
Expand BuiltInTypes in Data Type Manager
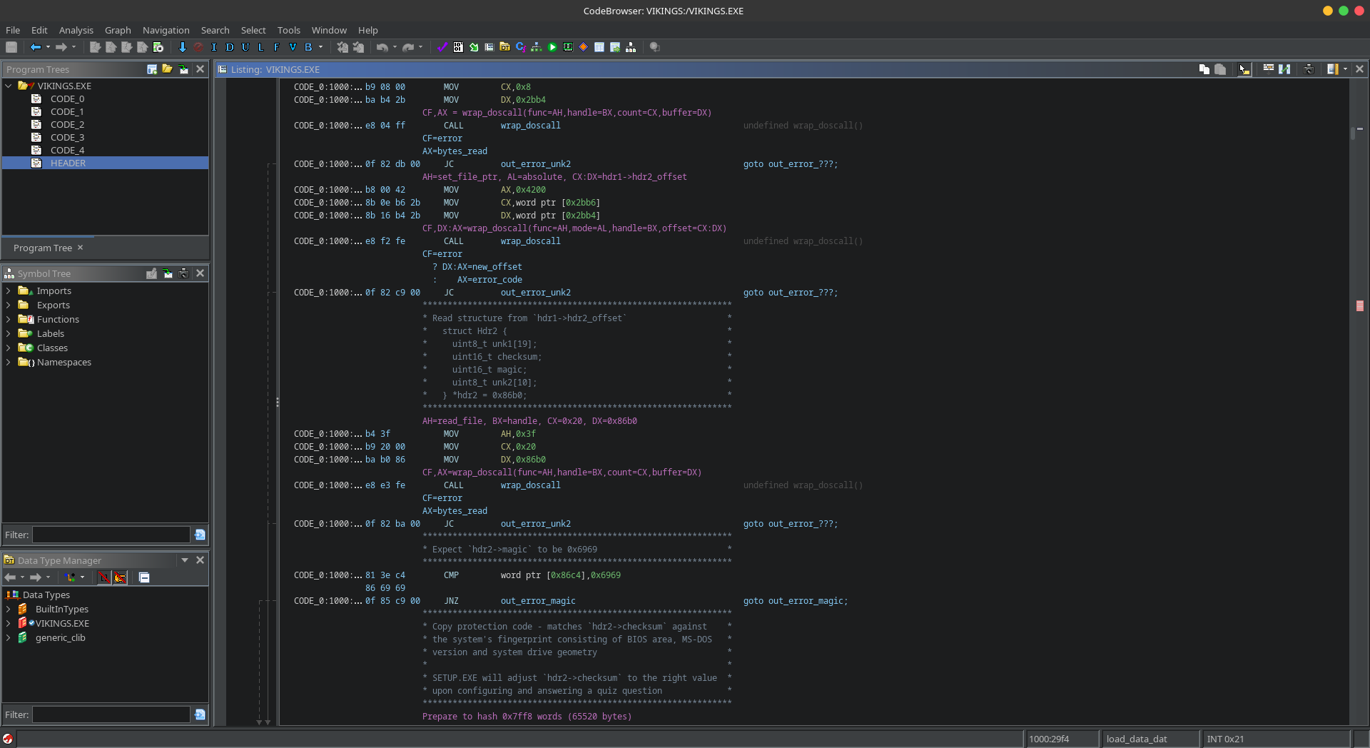[x=9, y=609]
